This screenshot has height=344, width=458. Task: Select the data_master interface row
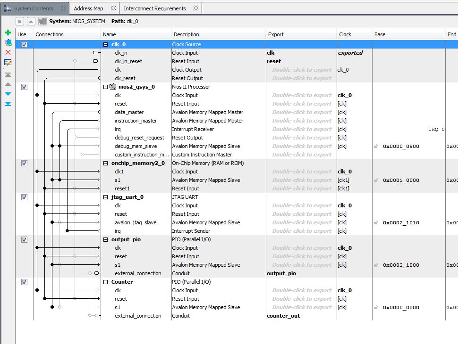pos(129,112)
